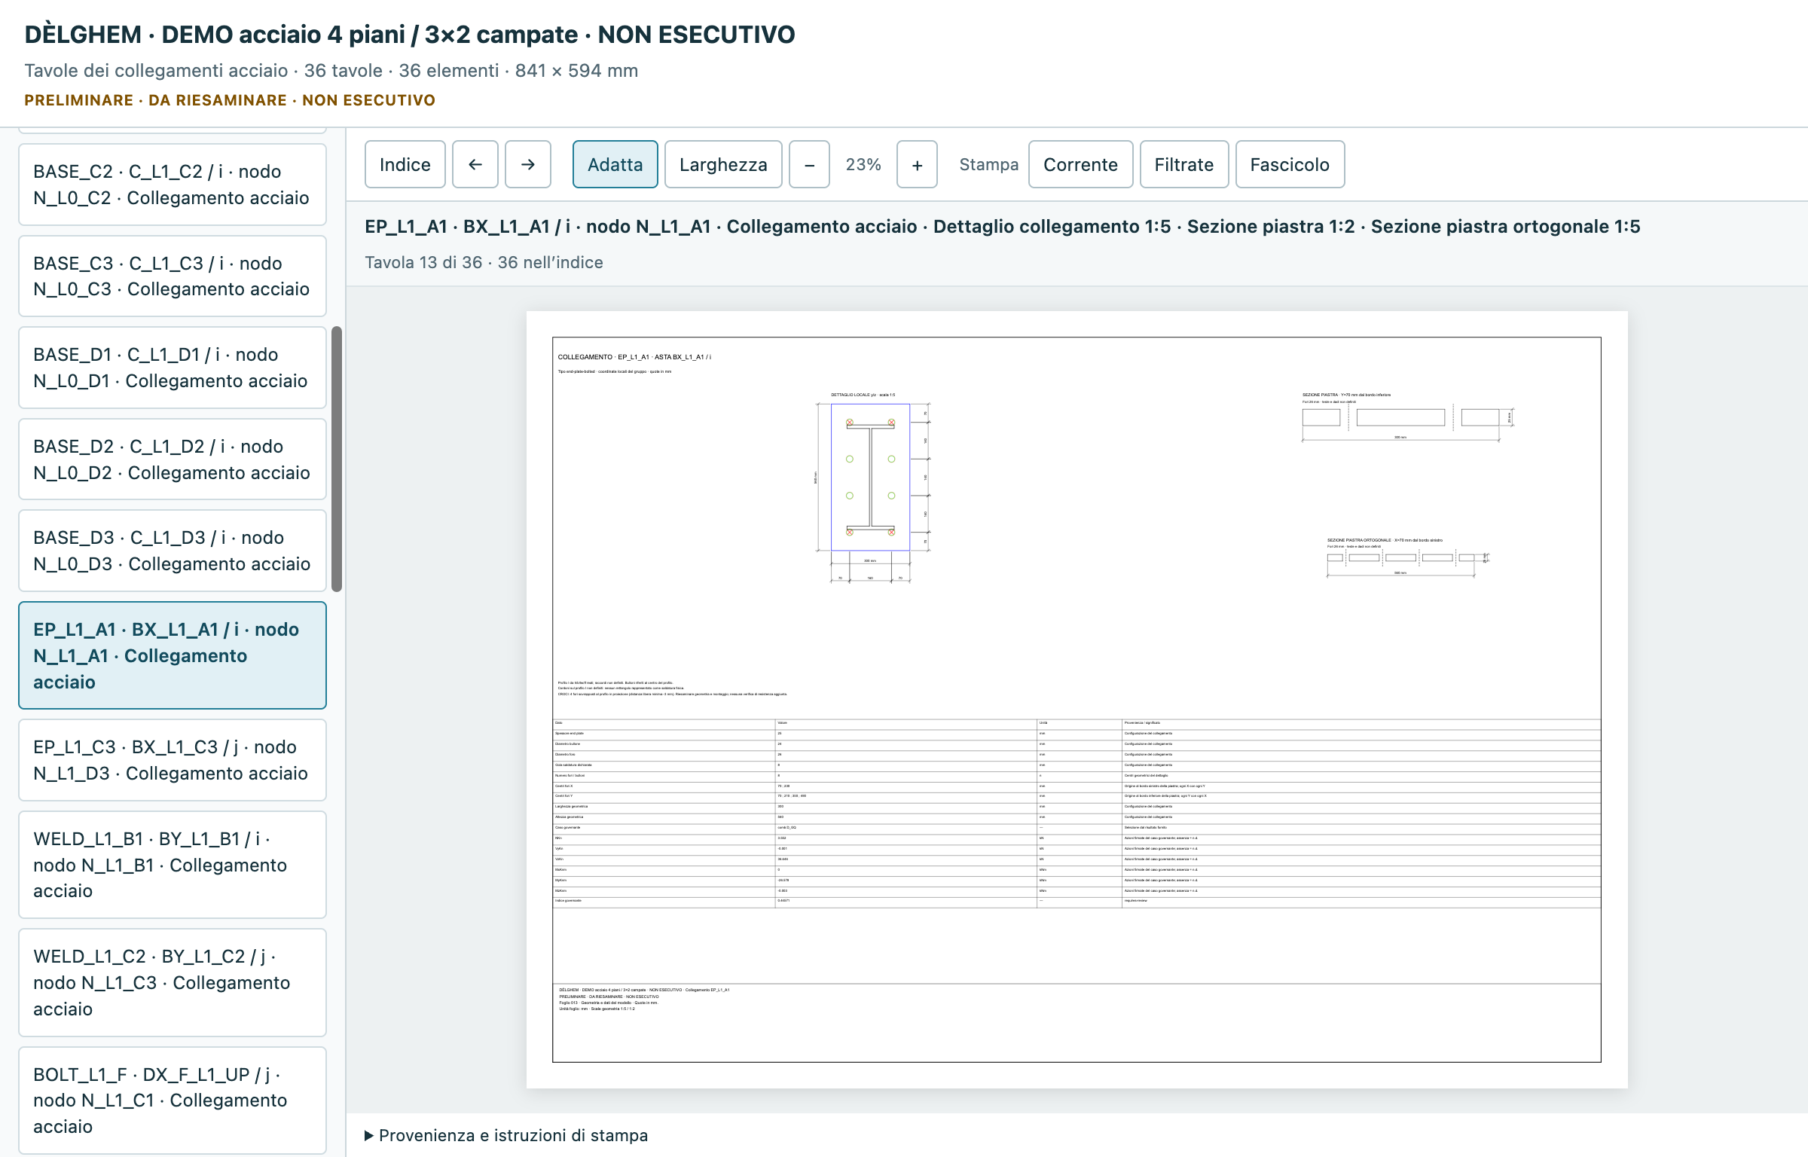Viewport: 1808px width, 1157px height.
Task: Switch to Larghezza fit width
Action: [x=723, y=164]
